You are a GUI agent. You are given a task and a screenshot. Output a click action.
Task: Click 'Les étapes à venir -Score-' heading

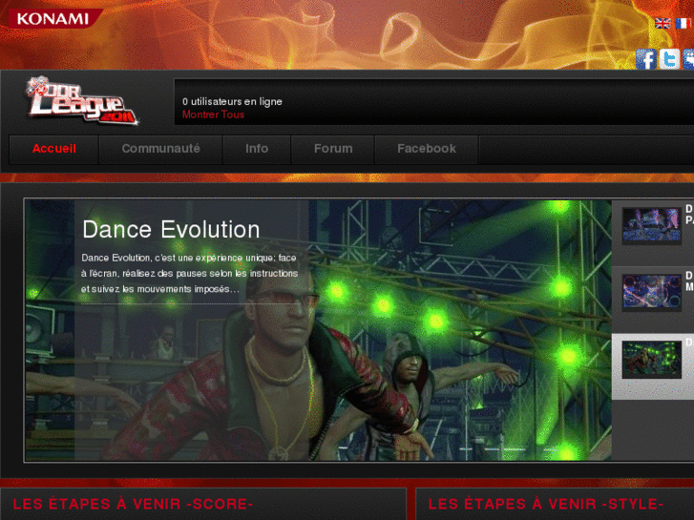(x=133, y=504)
